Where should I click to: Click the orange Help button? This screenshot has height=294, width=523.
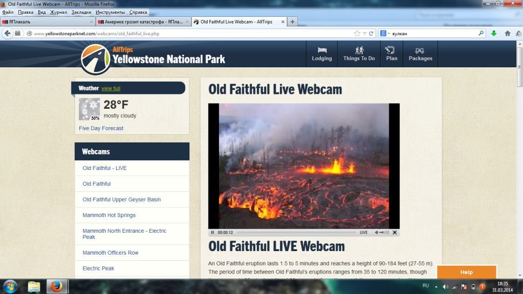(467, 272)
